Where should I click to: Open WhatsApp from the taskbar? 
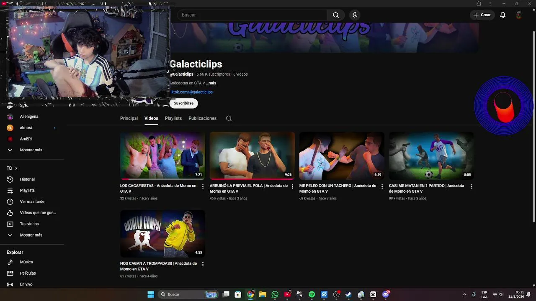275,294
